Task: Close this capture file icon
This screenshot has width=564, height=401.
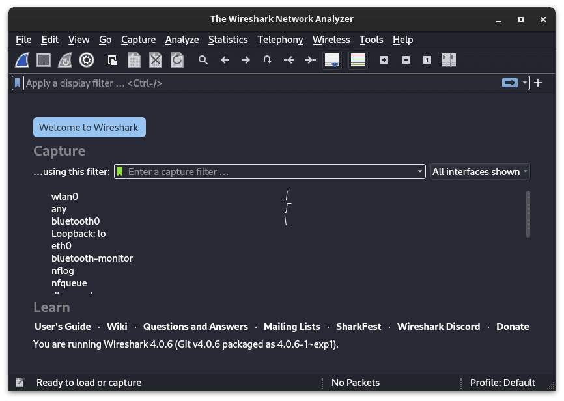Action: pyautogui.click(x=156, y=60)
